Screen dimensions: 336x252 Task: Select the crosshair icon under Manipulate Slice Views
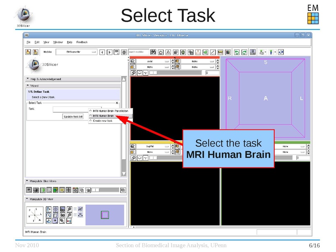pyautogui.click(x=68, y=190)
